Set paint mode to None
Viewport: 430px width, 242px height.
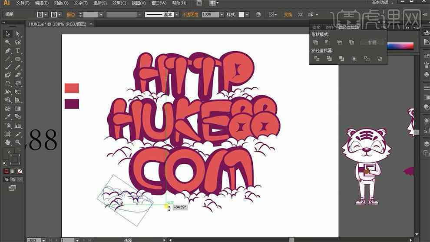[x=20, y=171]
